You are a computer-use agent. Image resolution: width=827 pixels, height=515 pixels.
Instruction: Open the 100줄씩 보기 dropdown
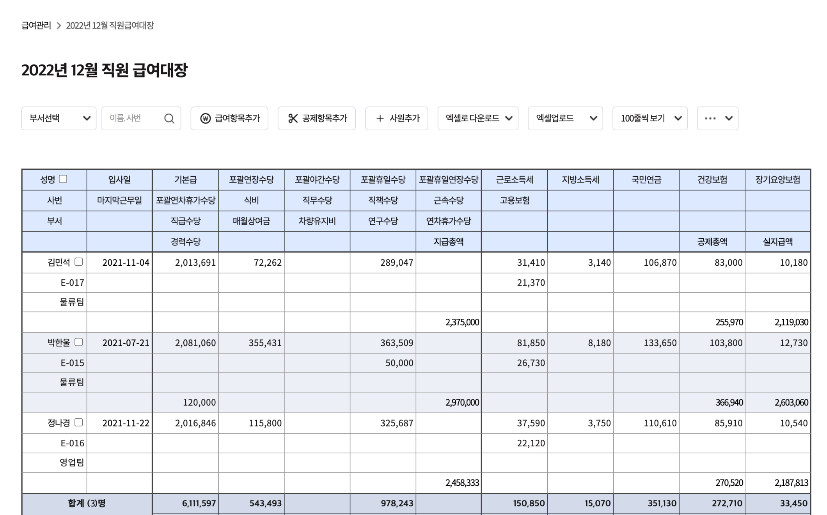point(650,119)
